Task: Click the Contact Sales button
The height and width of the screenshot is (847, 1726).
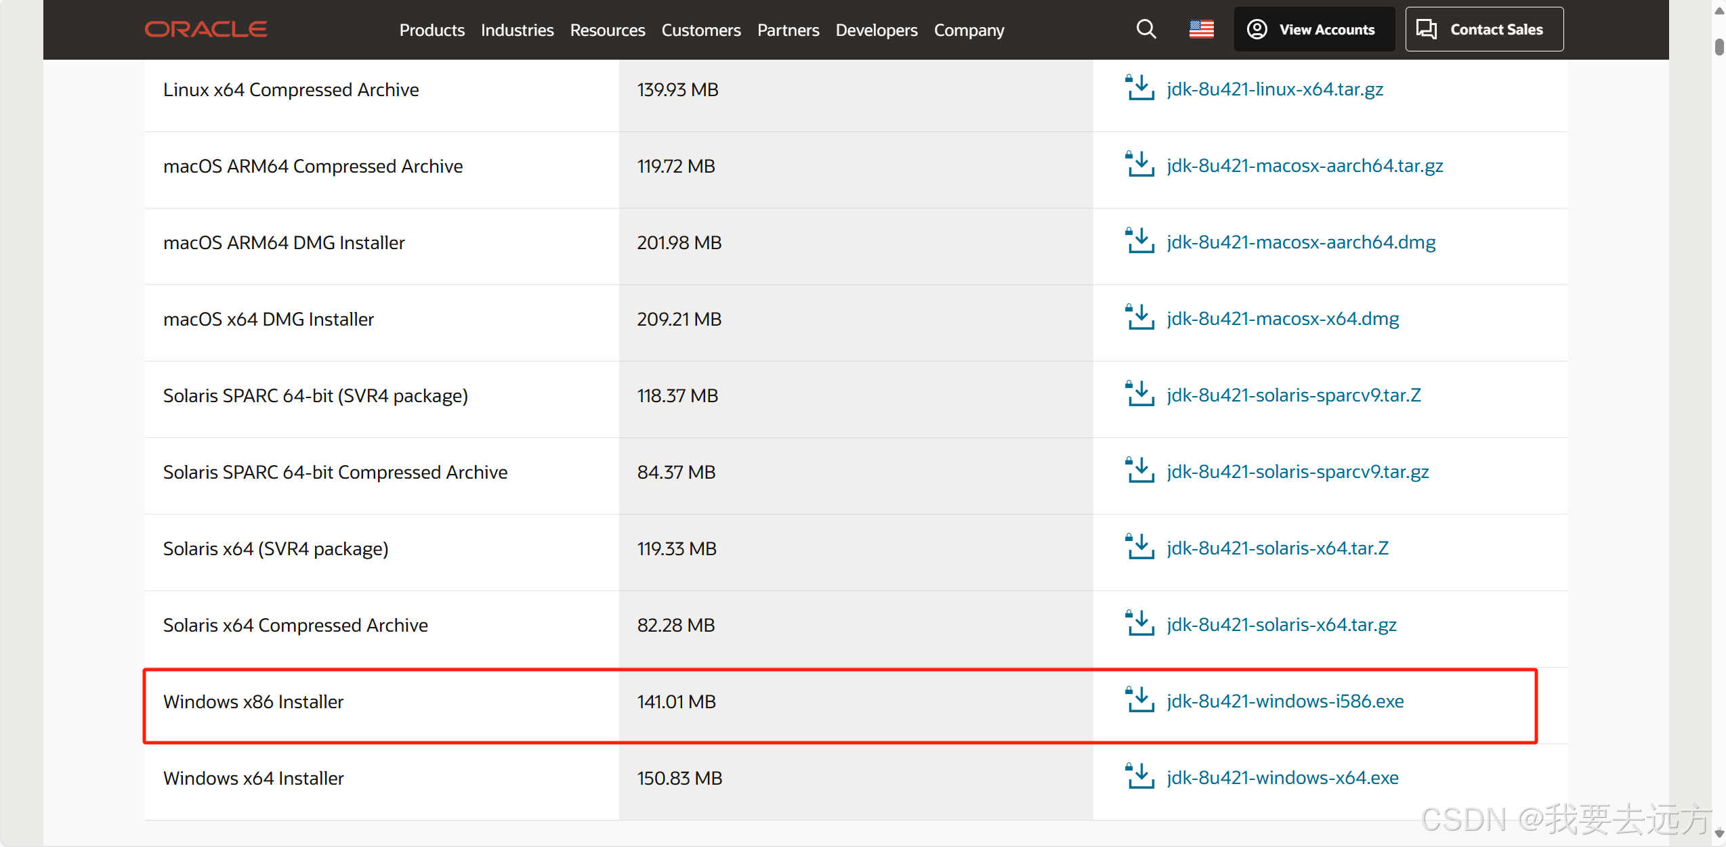Action: point(1483,29)
